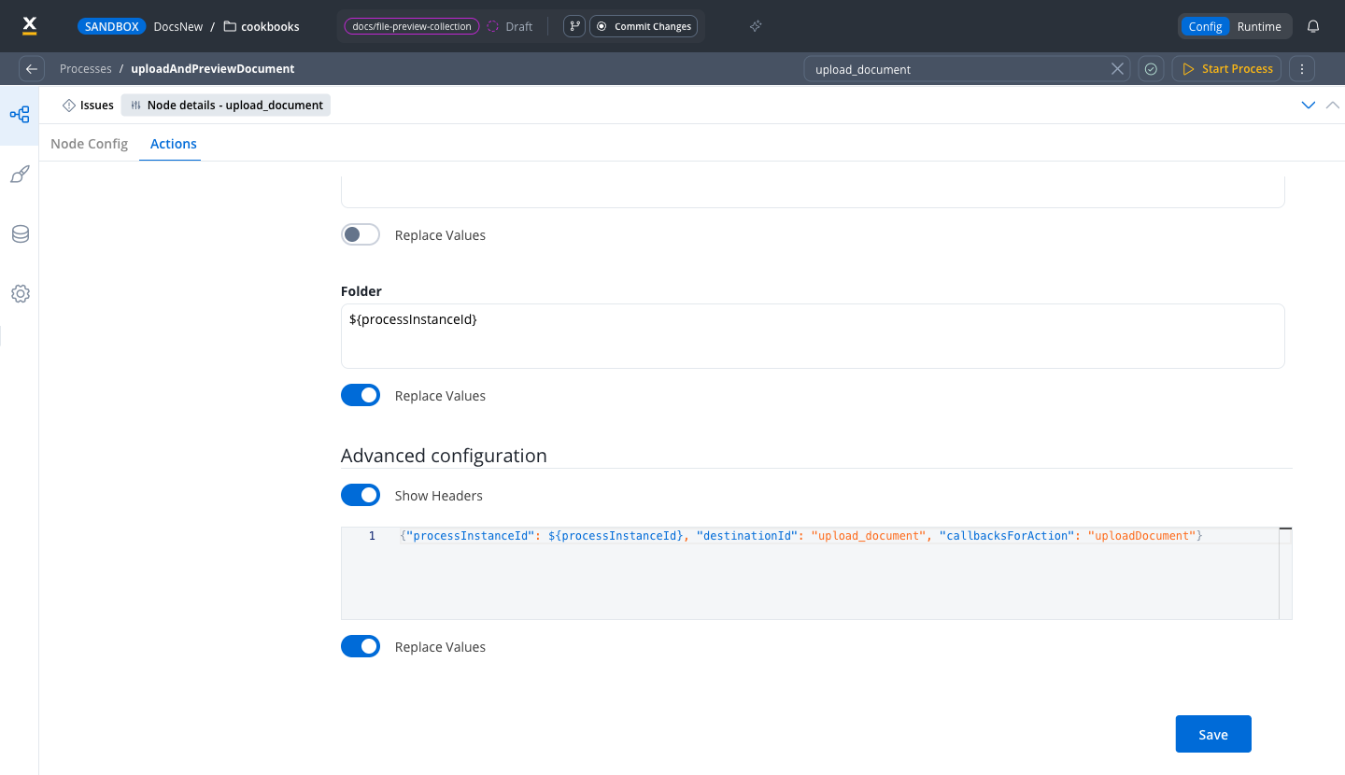Viewport: 1345px width, 775px height.
Task: Click line number 1 in code editor
Action: (x=372, y=536)
